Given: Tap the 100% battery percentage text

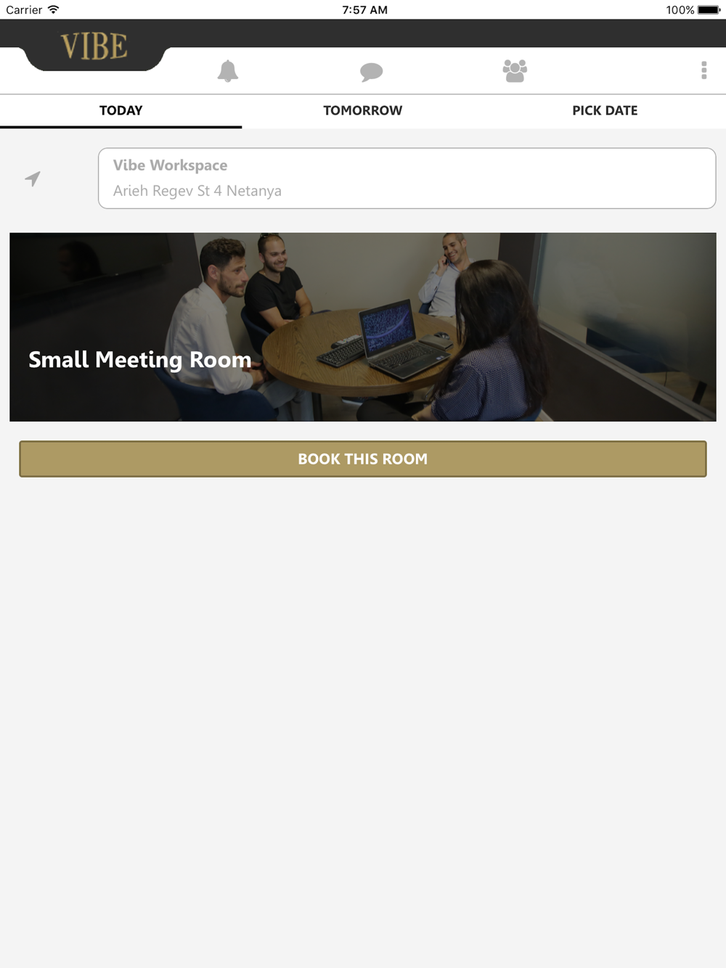Looking at the screenshot, I should coord(680,9).
